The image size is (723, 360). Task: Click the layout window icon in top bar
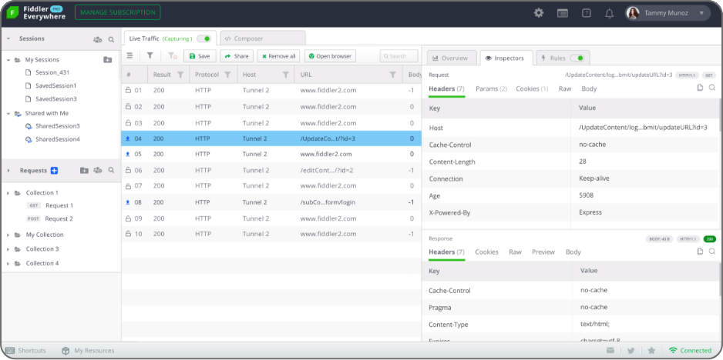pyautogui.click(x=563, y=13)
